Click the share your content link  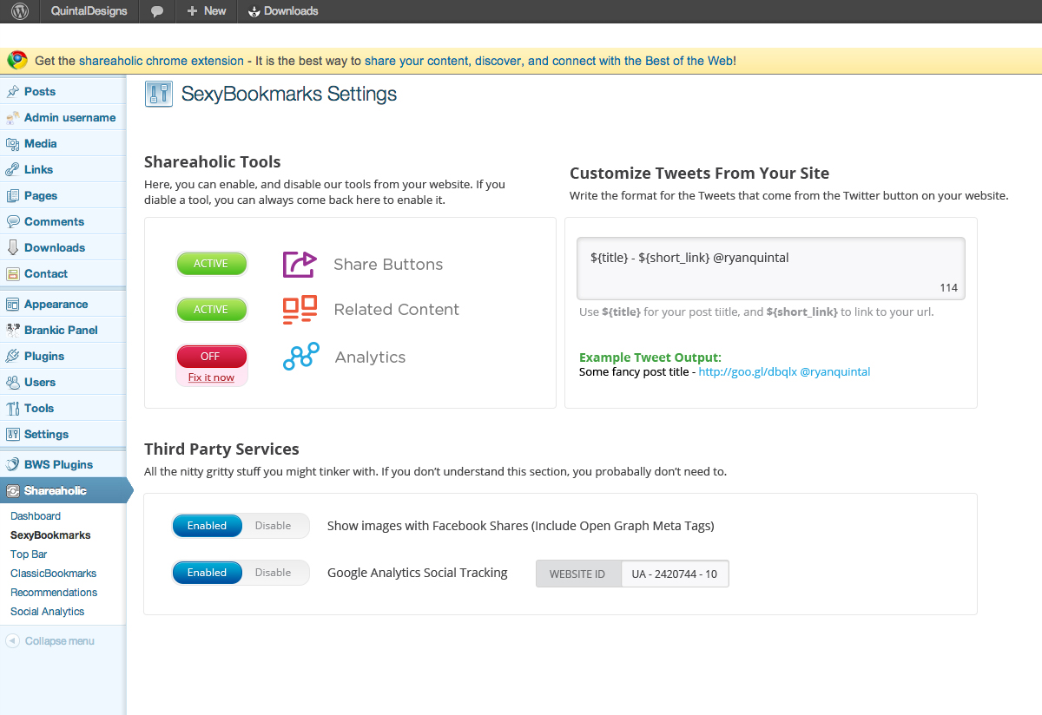pos(417,61)
